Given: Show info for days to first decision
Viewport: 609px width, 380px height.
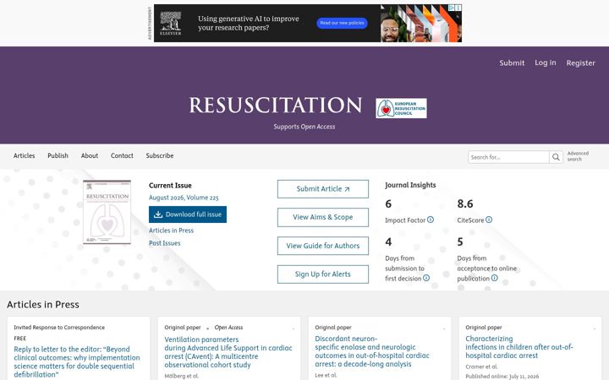Looking at the screenshot, I should click(x=426, y=278).
